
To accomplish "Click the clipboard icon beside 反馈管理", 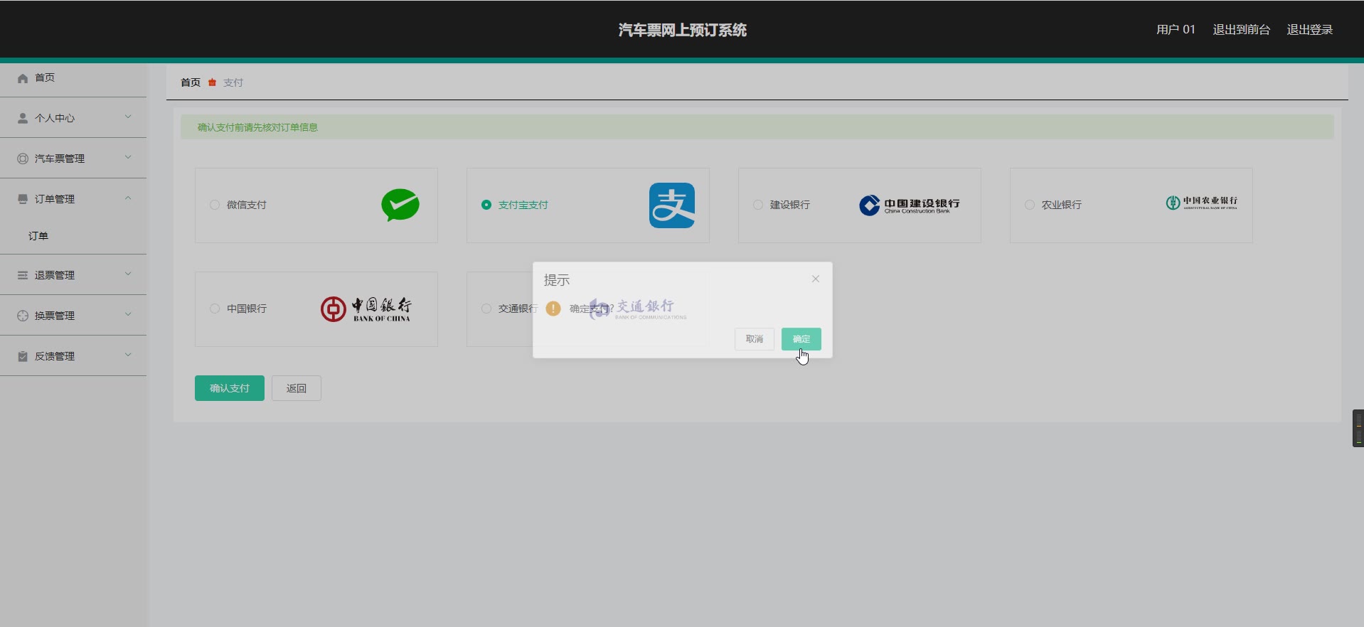I will (x=23, y=356).
